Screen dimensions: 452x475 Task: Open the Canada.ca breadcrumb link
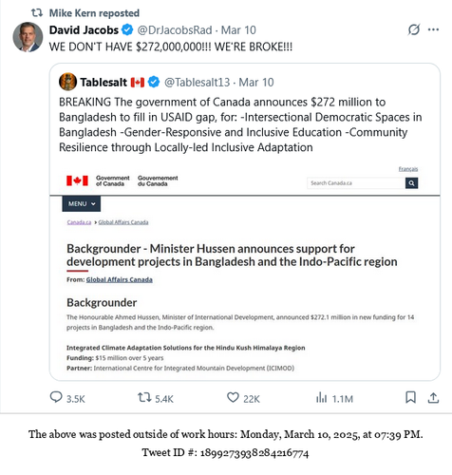tap(79, 222)
